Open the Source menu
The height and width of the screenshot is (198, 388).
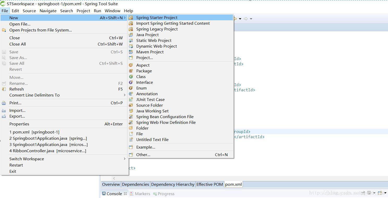pyautogui.click(x=29, y=11)
